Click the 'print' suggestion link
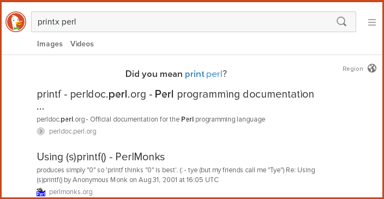The width and height of the screenshot is (384, 199). pos(194,74)
